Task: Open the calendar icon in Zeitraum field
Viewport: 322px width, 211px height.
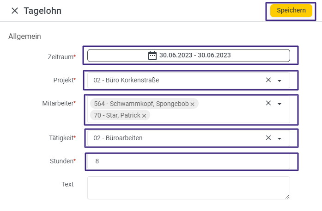Action: pyautogui.click(x=152, y=56)
